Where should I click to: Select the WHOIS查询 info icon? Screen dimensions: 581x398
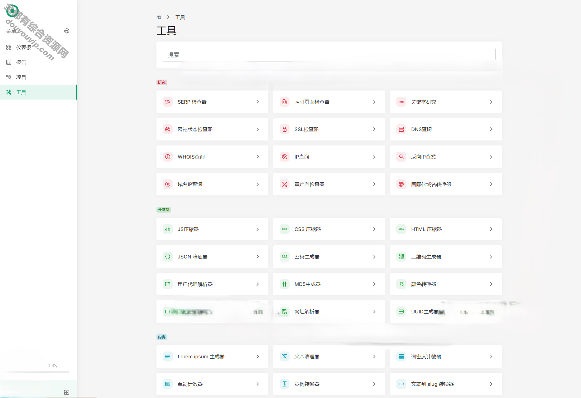[168, 157]
